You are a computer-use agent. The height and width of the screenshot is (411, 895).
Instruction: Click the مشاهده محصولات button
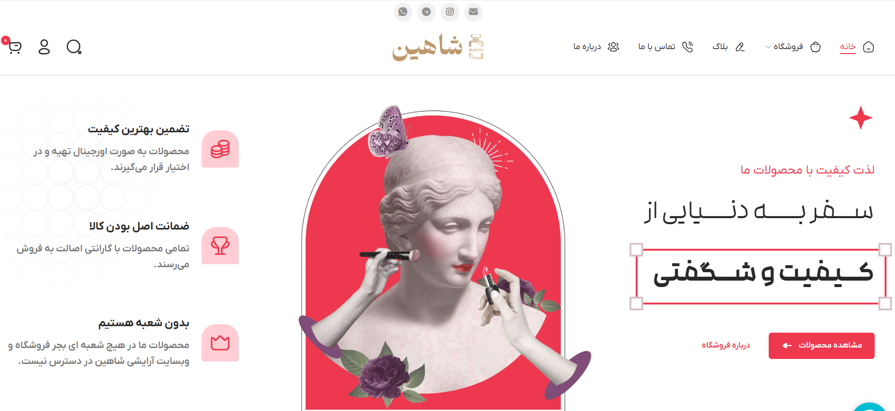coord(821,346)
